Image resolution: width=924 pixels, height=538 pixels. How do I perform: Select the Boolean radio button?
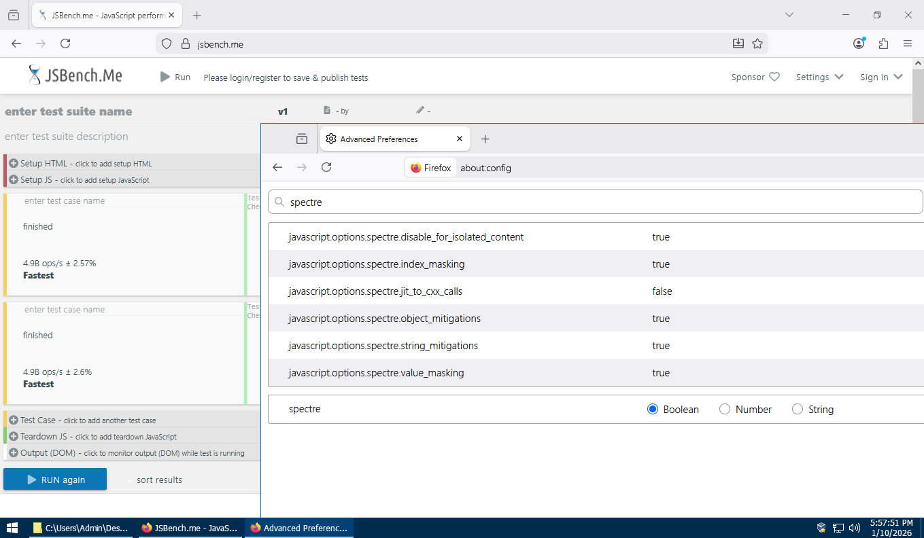pyautogui.click(x=653, y=409)
